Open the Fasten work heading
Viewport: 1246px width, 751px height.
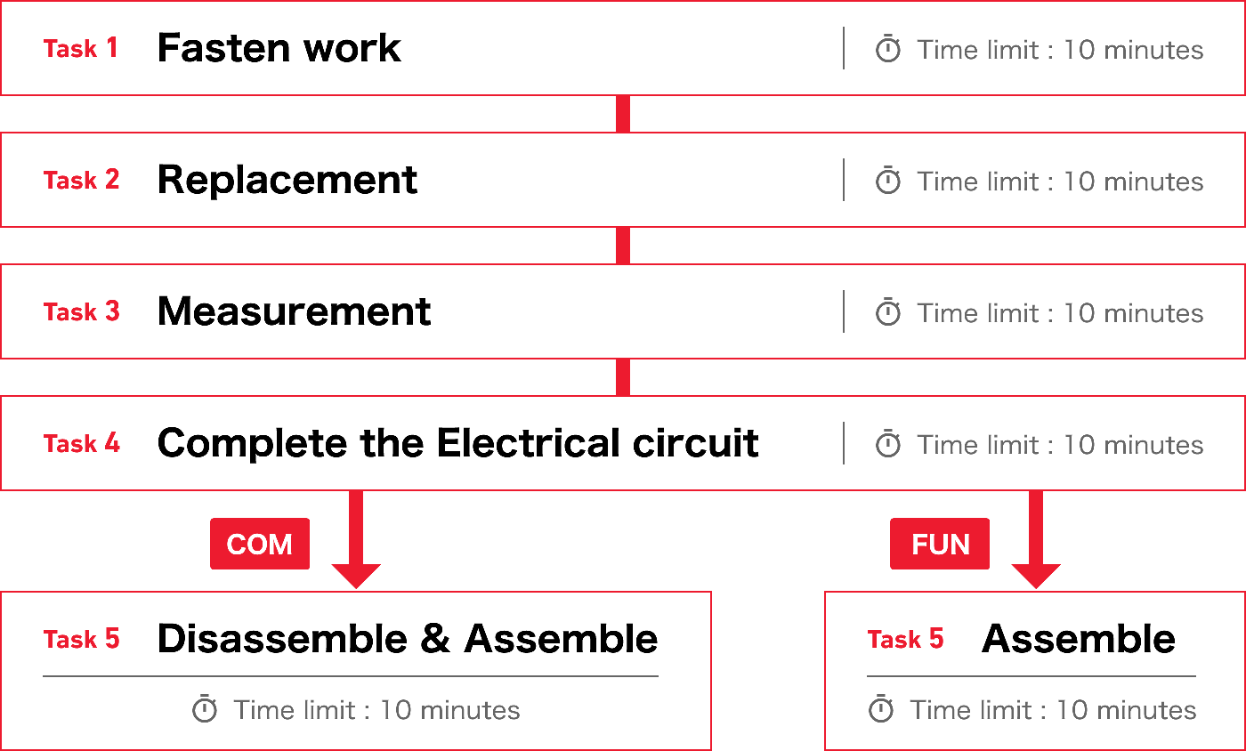pos(279,48)
